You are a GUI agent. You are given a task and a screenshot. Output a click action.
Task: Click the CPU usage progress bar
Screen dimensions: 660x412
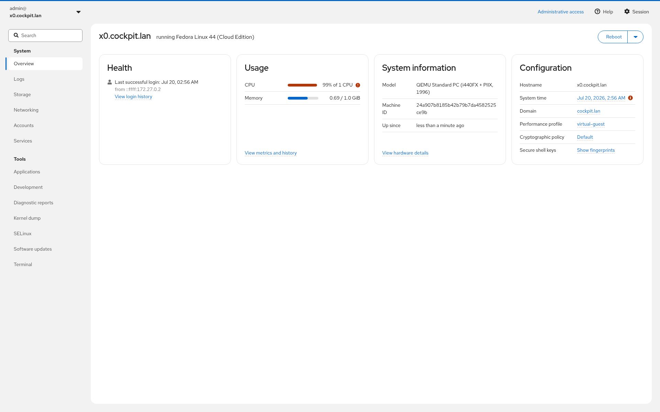coord(302,85)
